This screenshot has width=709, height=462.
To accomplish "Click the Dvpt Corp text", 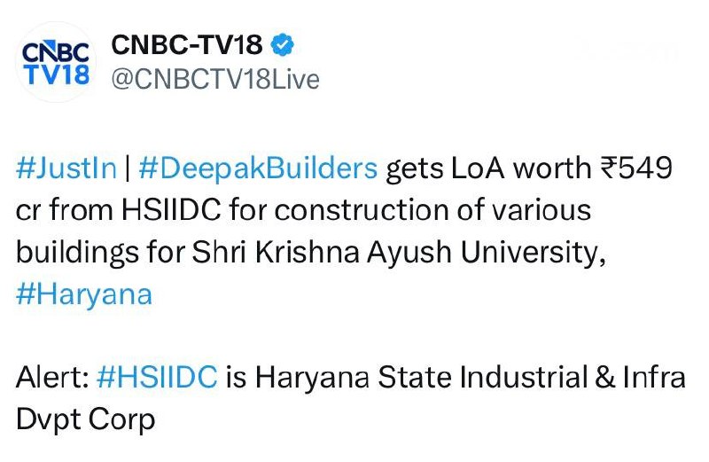I will pos(85,420).
